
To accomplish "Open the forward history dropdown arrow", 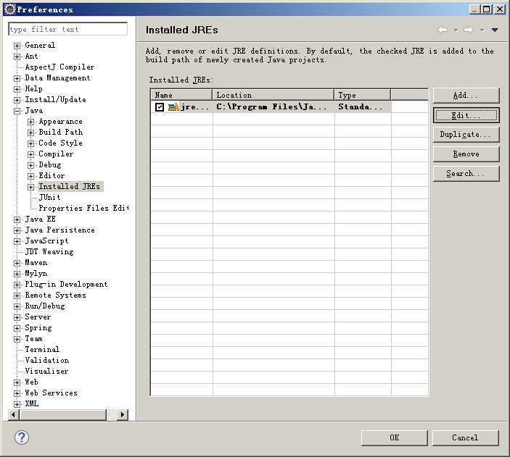I will point(482,30).
